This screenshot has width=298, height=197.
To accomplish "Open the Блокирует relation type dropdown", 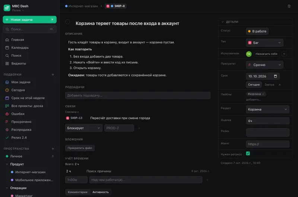I will pos(83,128).
